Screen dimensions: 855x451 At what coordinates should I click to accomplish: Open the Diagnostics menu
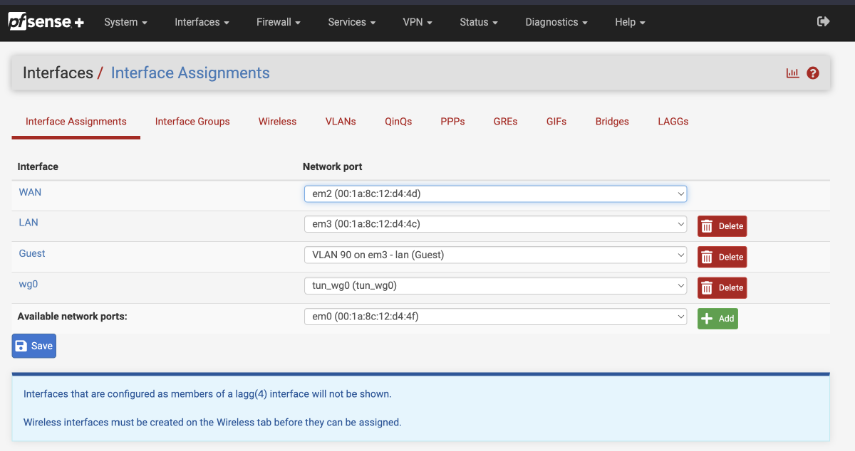pos(556,22)
